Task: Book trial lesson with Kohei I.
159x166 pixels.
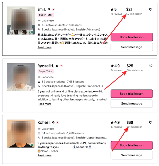Action: [x=131, y=145]
